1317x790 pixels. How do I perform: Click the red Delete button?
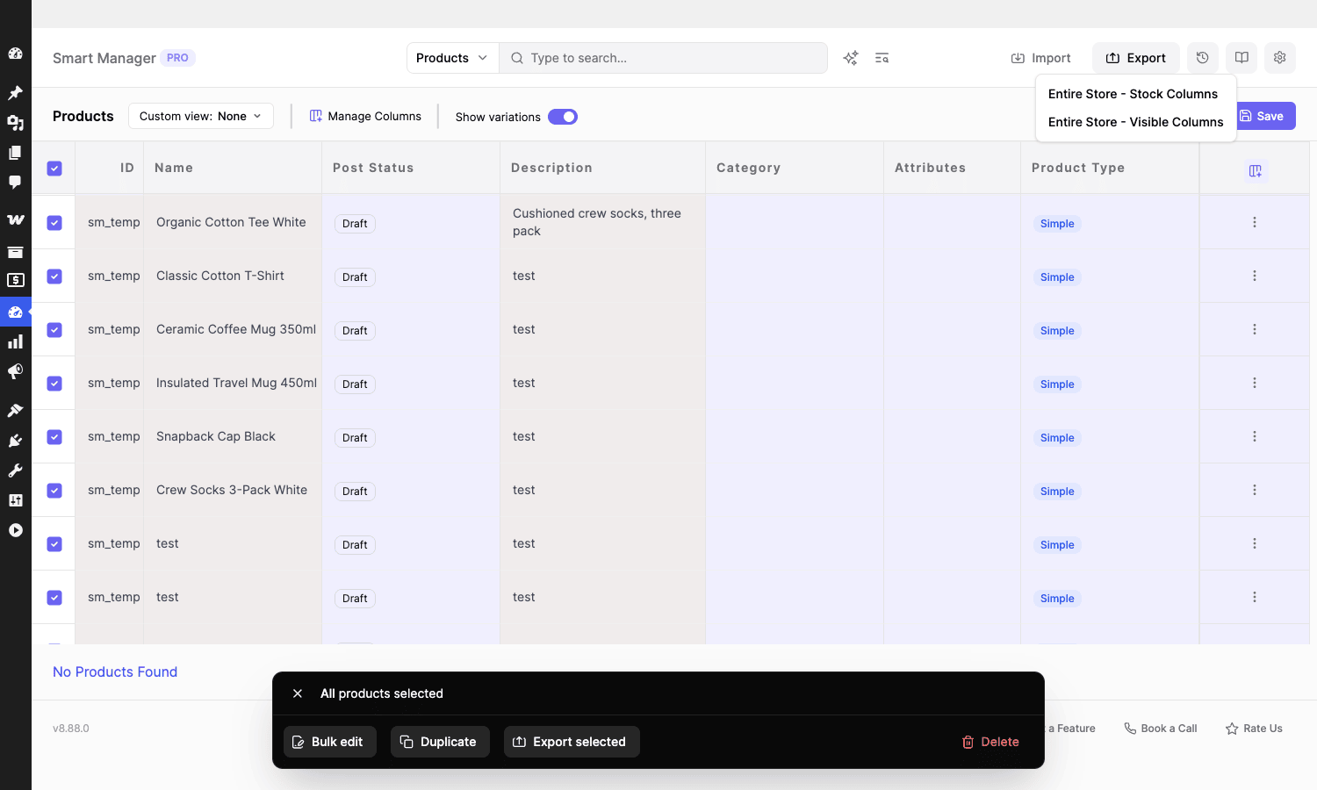990,742
